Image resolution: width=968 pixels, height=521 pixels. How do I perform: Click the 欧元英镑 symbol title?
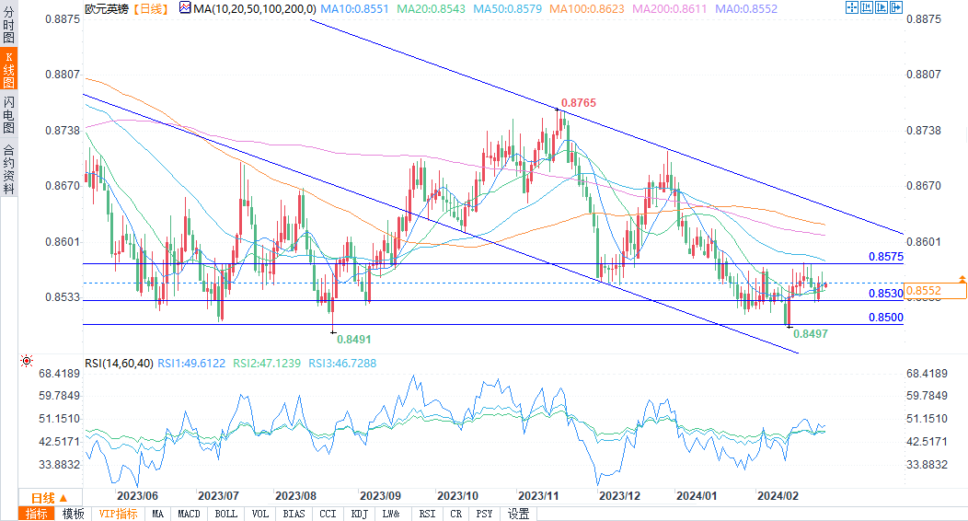click(x=107, y=8)
